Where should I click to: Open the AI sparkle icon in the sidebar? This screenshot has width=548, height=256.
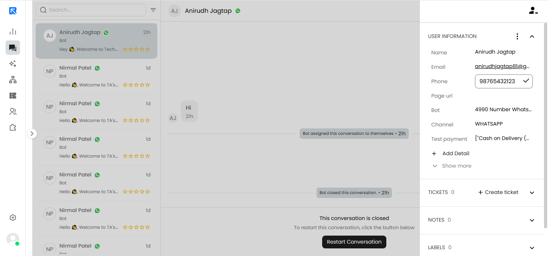(13, 64)
